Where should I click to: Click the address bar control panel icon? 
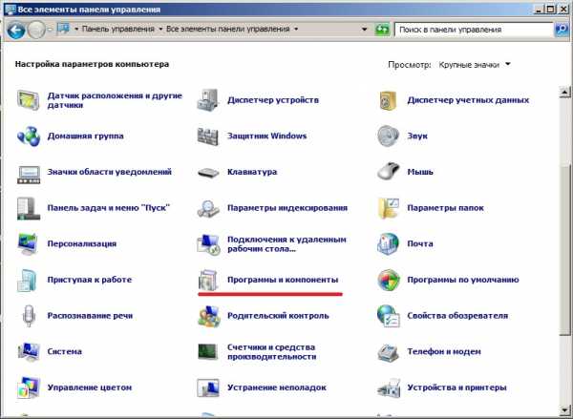pos(64,29)
